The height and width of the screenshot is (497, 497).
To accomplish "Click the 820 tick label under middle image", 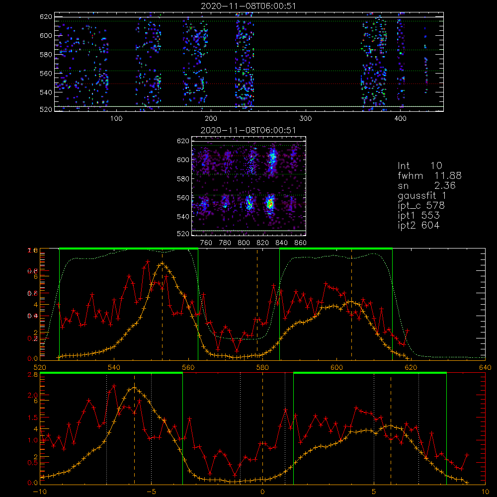I will [263, 243].
